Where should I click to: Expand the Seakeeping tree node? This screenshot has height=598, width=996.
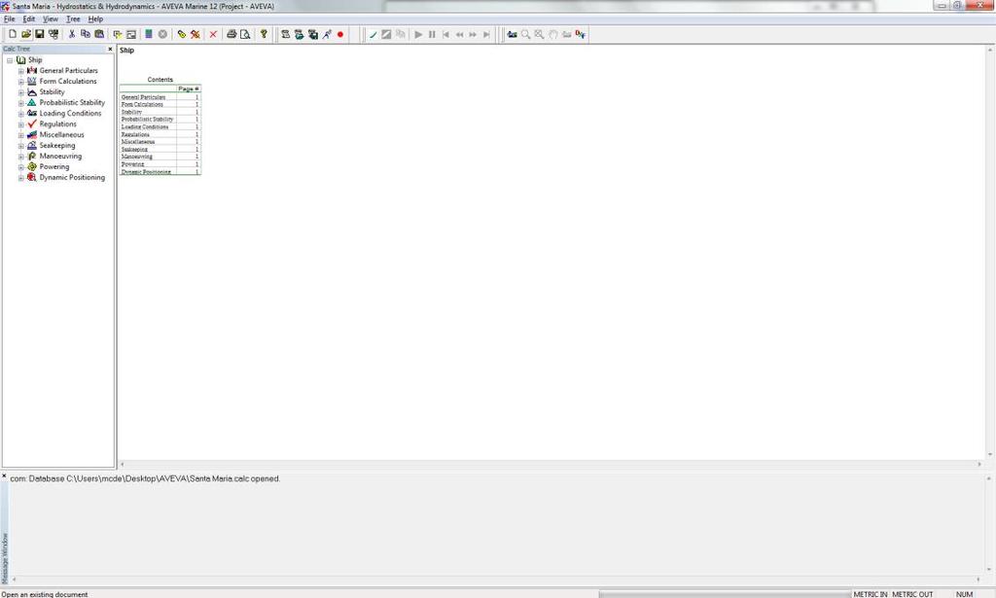point(21,146)
